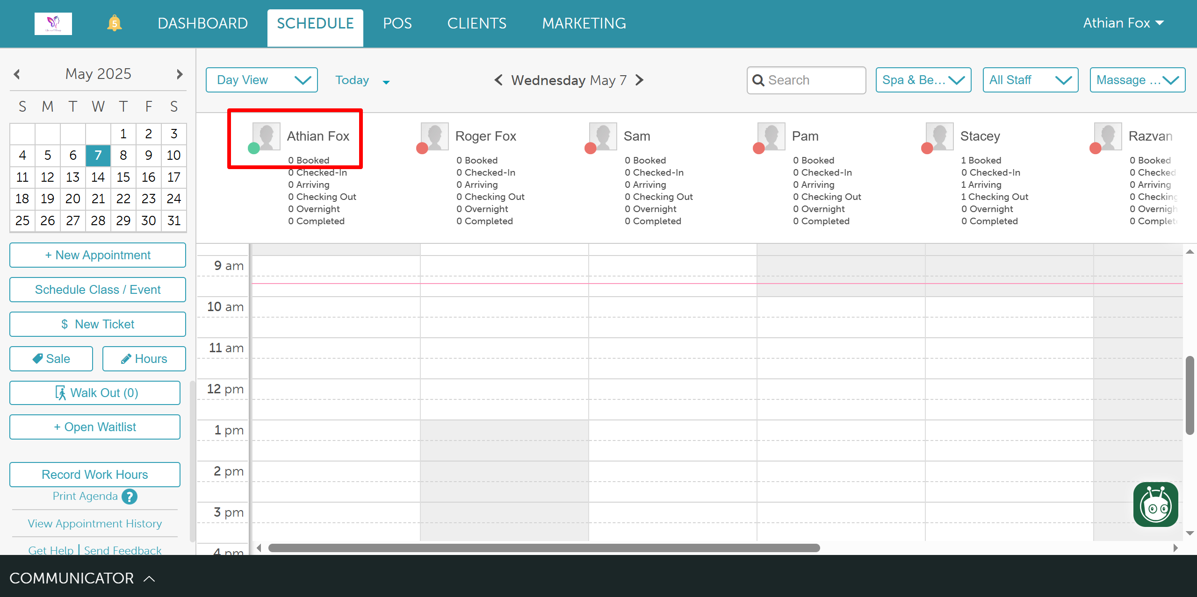The width and height of the screenshot is (1197, 597).
Task: Toggle Roger Fox red status dot
Action: pos(422,149)
